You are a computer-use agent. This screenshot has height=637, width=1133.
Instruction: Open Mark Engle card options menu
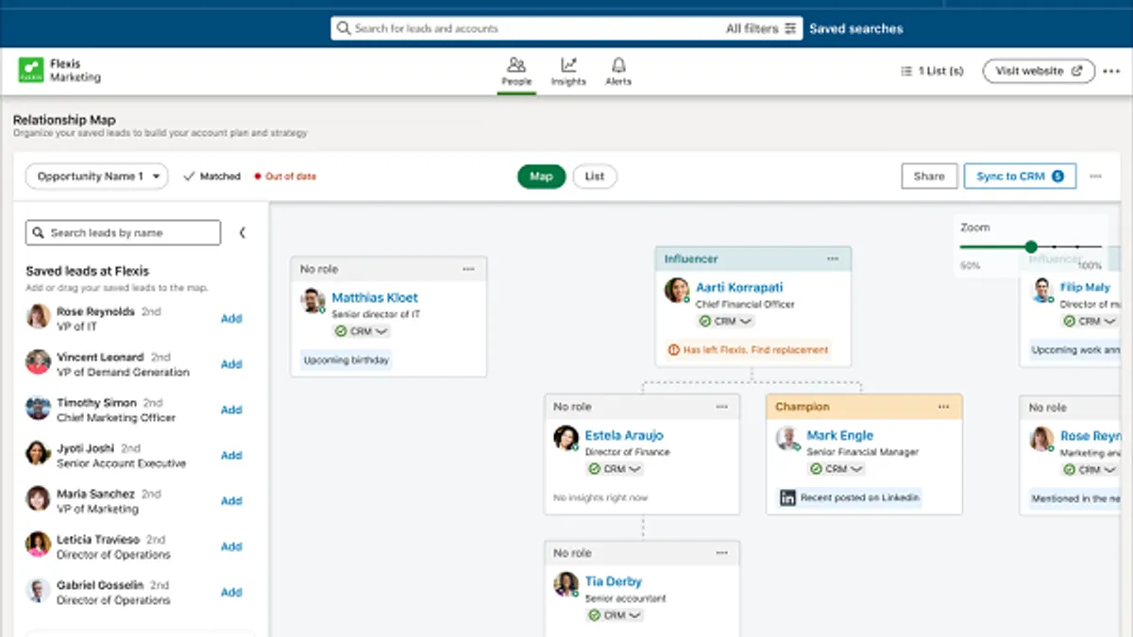[944, 407]
